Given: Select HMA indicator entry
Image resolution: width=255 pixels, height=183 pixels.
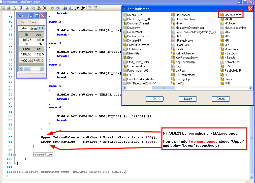Looking at the screenshot, I should 179,23.
